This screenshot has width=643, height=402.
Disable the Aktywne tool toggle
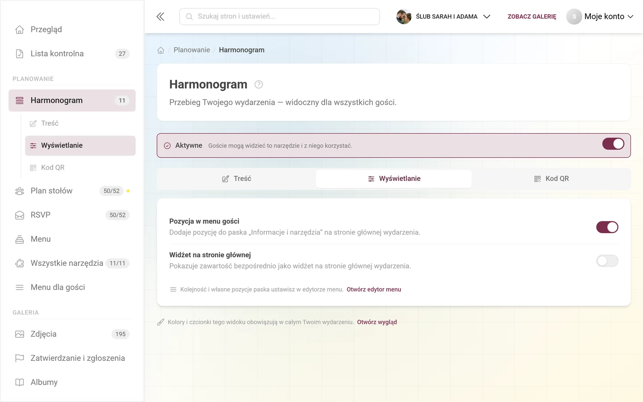click(613, 144)
